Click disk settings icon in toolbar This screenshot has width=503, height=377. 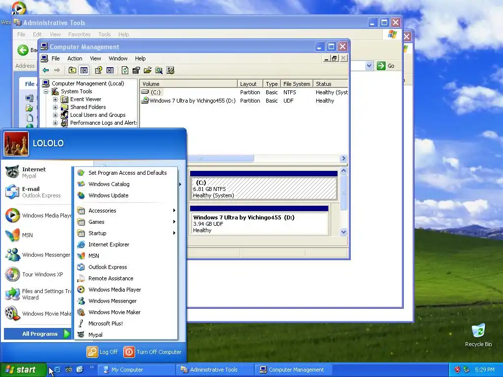tap(170, 70)
